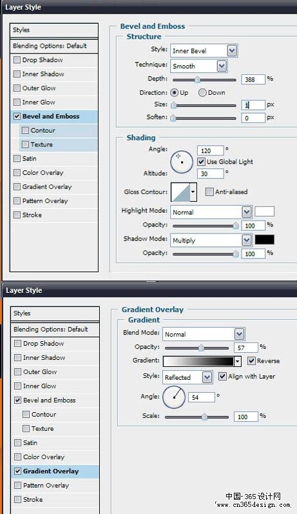Image resolution: width=297 pixels, height=514 pixels.
Task: Click the black Shadow color swatch
Action: 265,240
